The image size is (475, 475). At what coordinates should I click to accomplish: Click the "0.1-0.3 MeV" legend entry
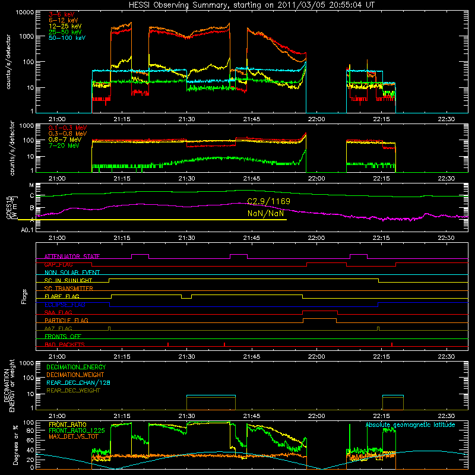(x=68, y=128)
